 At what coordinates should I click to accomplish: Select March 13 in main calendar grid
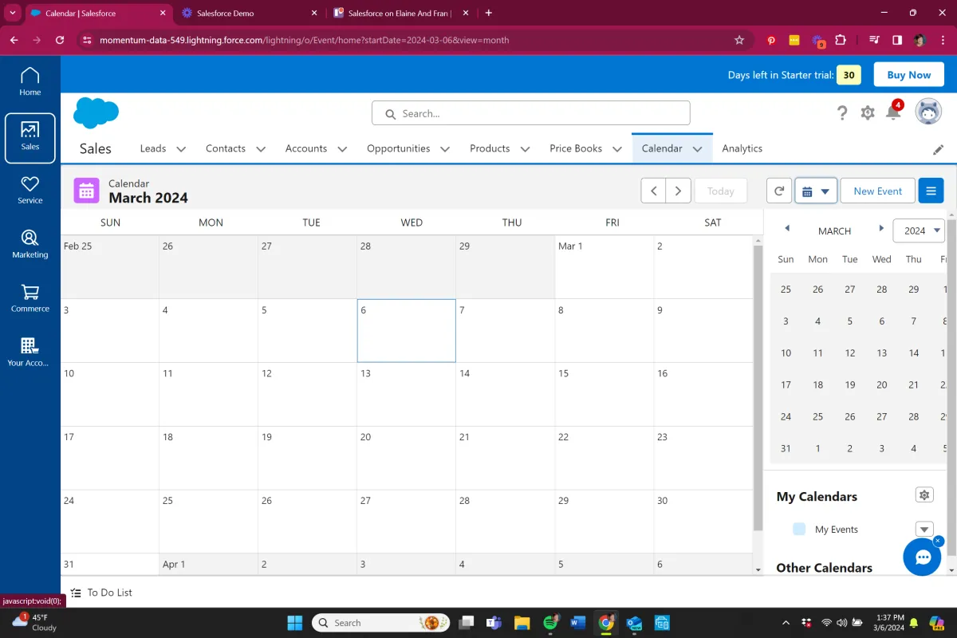tap(406, 394)
